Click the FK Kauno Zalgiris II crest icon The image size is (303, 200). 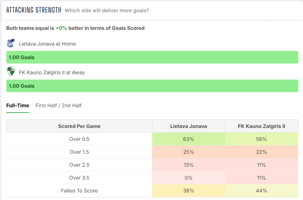point(11,72)
